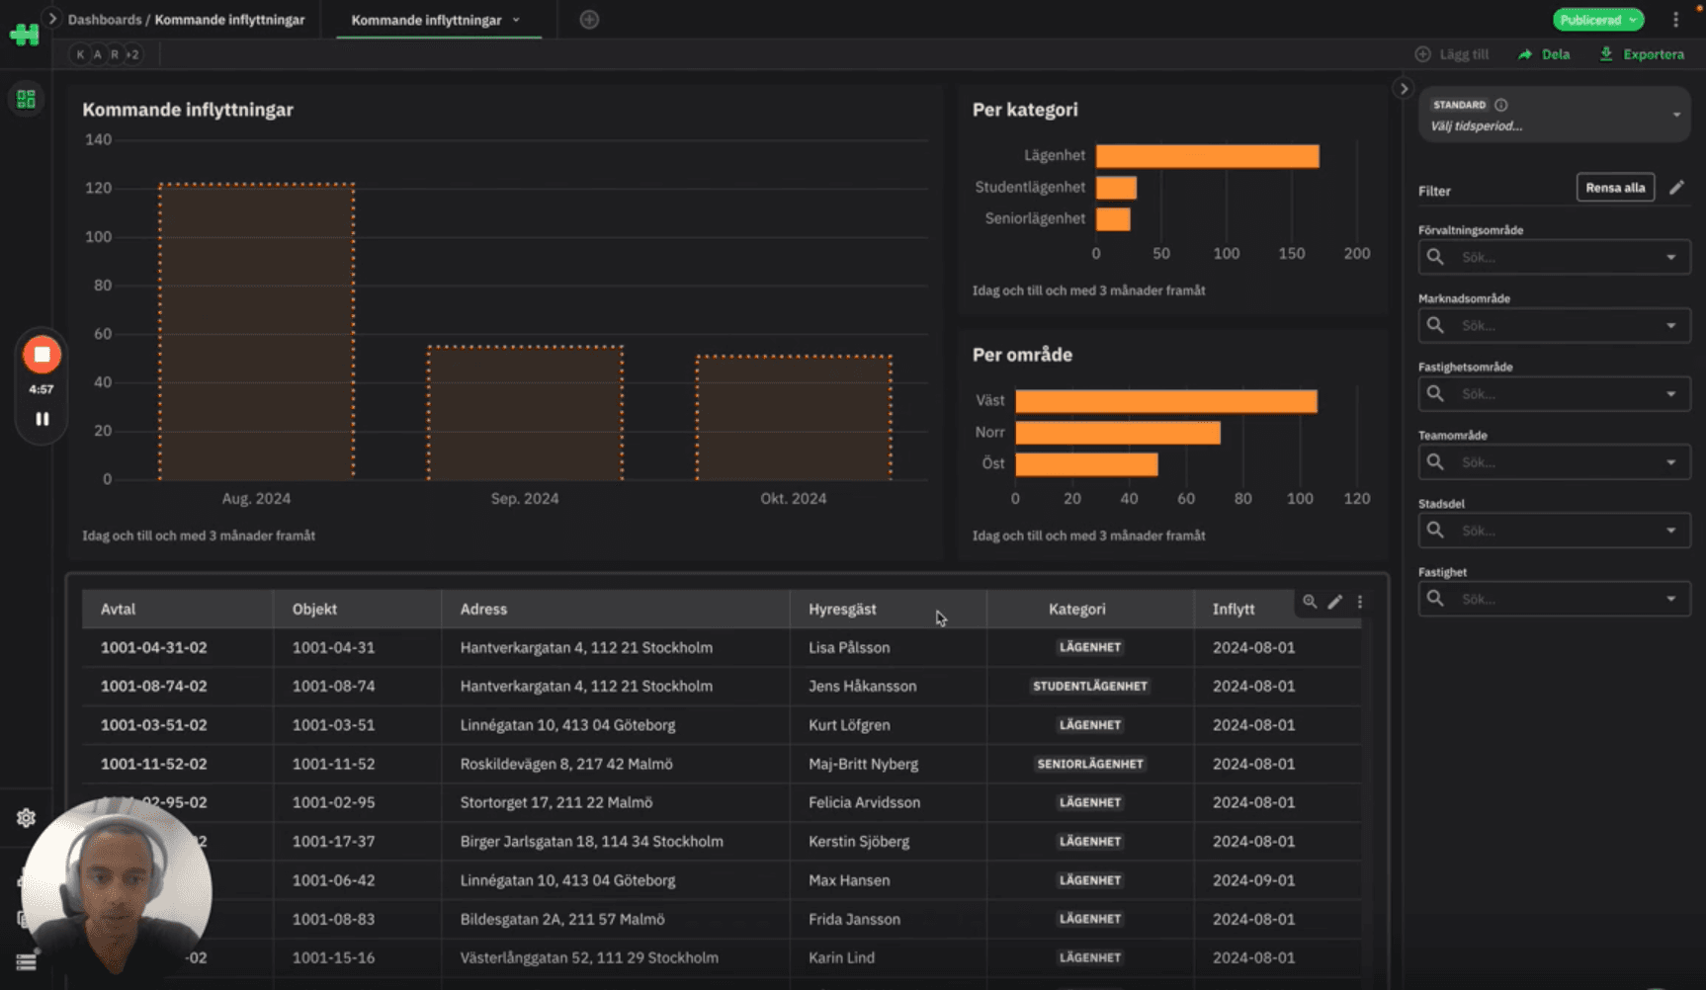Expand Fastighetsområde dropdown arrow

pyautogui.click(x=1671, y=393)
